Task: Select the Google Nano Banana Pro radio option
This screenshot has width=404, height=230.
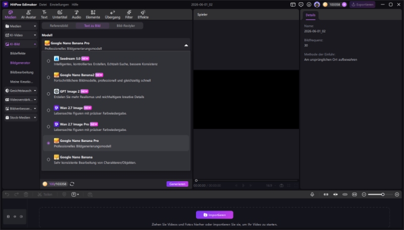Action: click(48, 143)
